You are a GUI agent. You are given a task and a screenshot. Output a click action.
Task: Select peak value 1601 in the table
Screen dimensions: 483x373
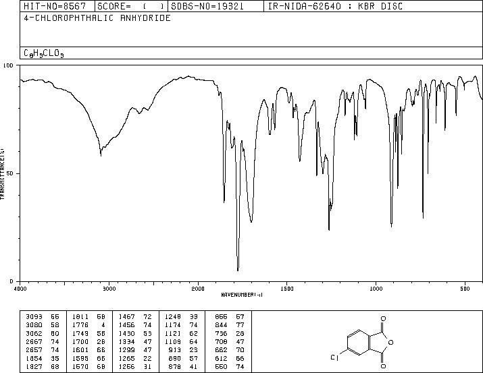(x=80, y=350)
